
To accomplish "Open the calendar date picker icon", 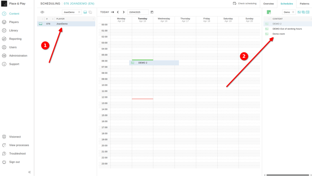I will pyautogui.click(x=152, y=12).
